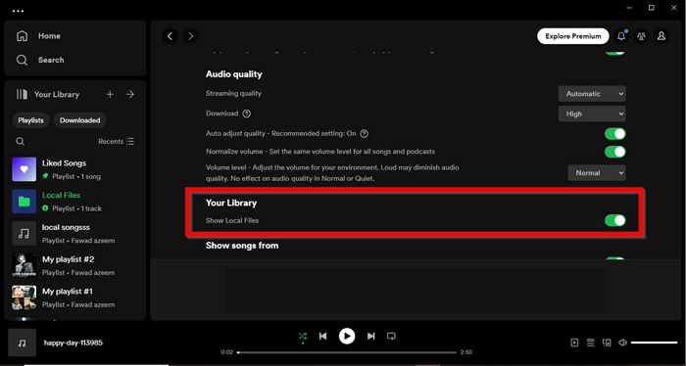Toggle shuffle playback

point(302,337)
